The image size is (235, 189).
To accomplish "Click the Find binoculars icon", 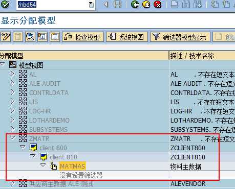I will pyautogui.click(x=186, y=5).
